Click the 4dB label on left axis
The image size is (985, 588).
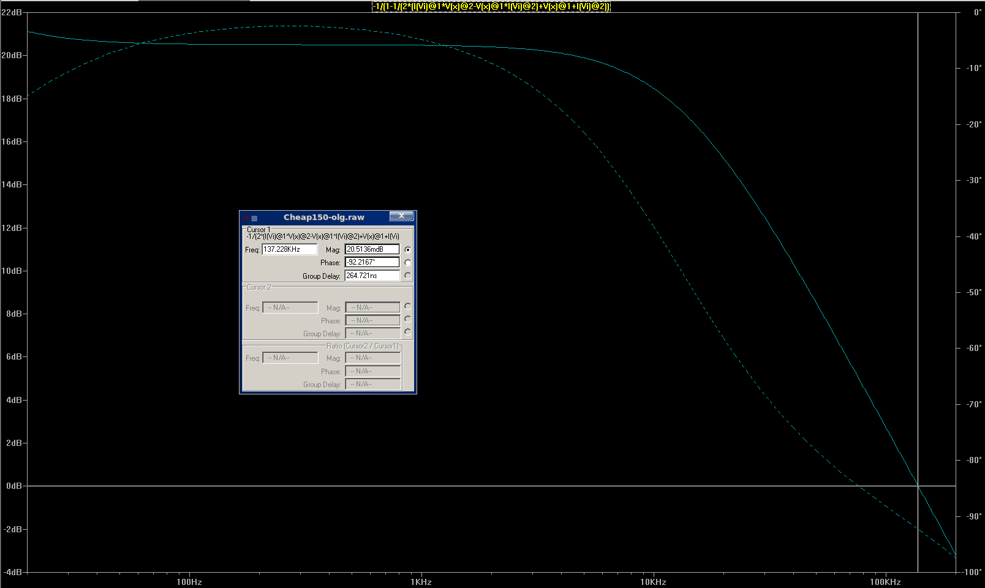(x=14, y=400)
